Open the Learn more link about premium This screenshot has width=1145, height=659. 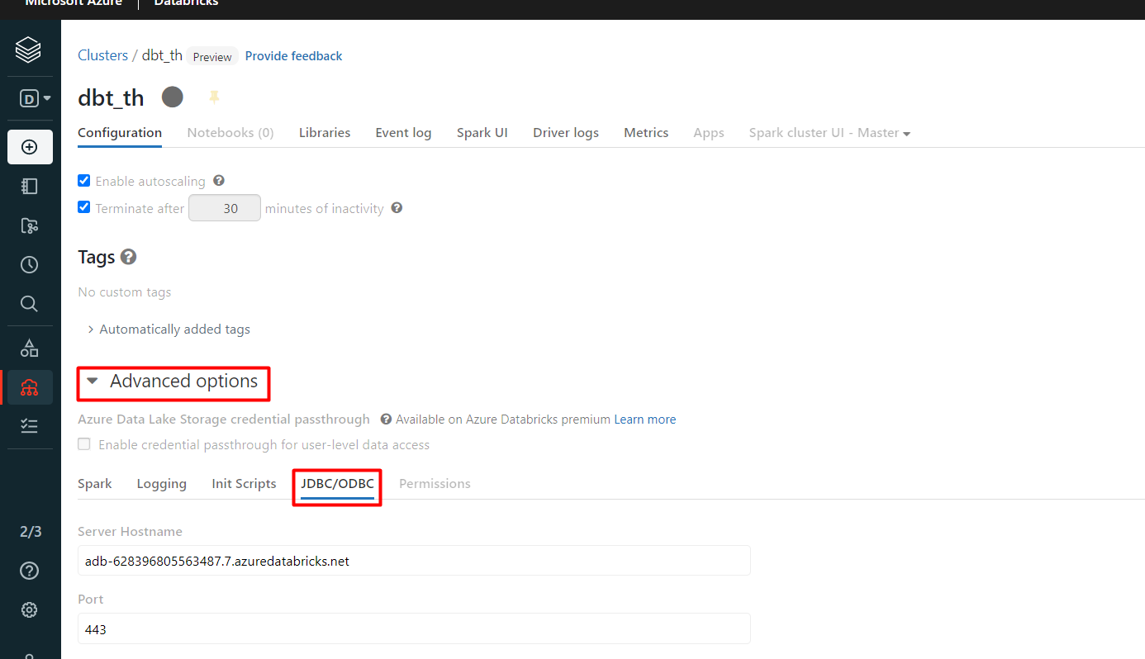pos(644,419)
